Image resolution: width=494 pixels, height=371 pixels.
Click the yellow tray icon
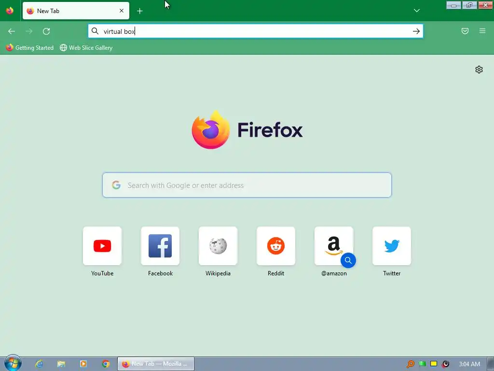point(434,364)
